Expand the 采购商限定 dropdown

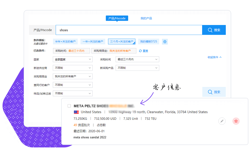(73, 76)
